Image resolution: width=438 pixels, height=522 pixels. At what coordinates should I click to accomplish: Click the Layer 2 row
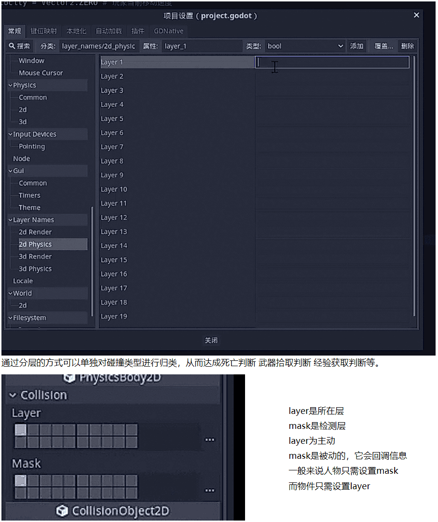pyautogui.click(x=255, y=76)
